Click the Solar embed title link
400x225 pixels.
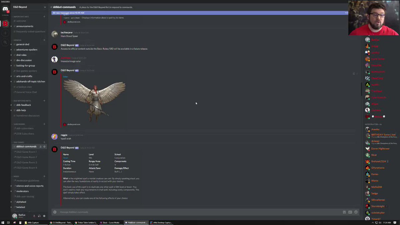(65, 77)
